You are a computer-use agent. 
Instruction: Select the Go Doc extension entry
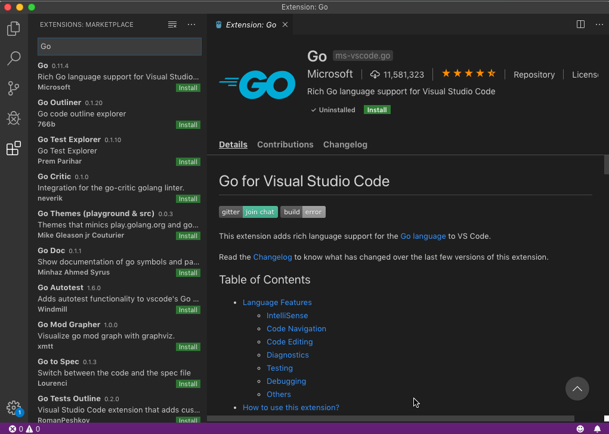point(119,261)
